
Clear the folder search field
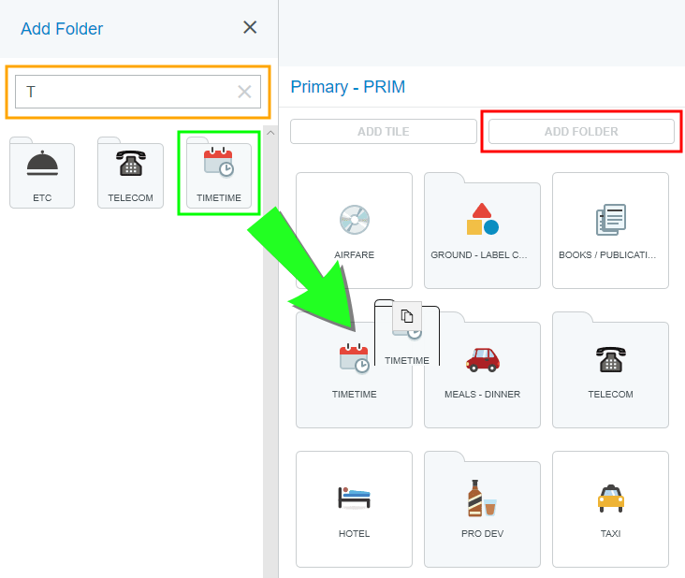[x=244, y=92]
